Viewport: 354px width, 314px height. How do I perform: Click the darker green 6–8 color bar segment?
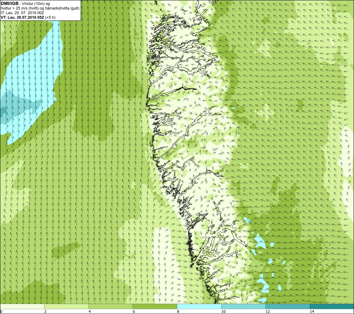click(155, 306)
